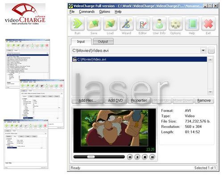
Task: Click the 560 x 304 resolution value
Action: 193,127
